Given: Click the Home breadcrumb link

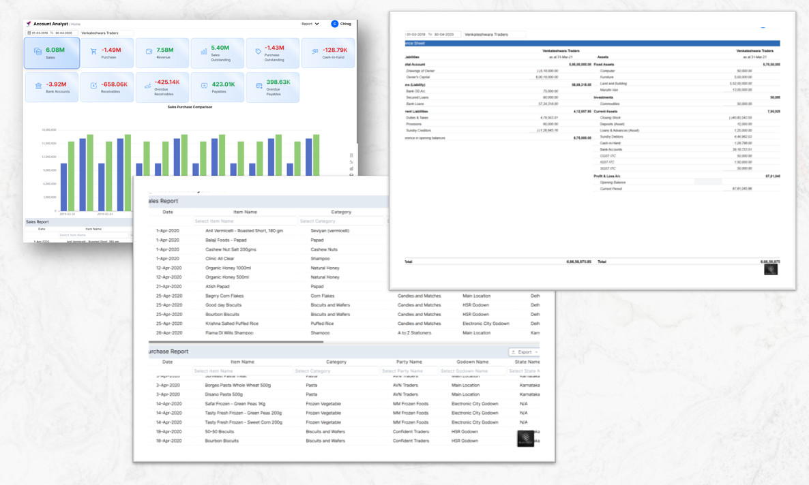Looking at the screenshot, I should coord(76,25).
